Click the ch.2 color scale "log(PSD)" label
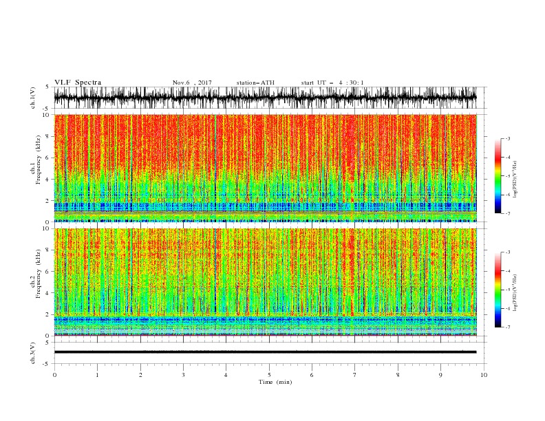 coord(515,293)
